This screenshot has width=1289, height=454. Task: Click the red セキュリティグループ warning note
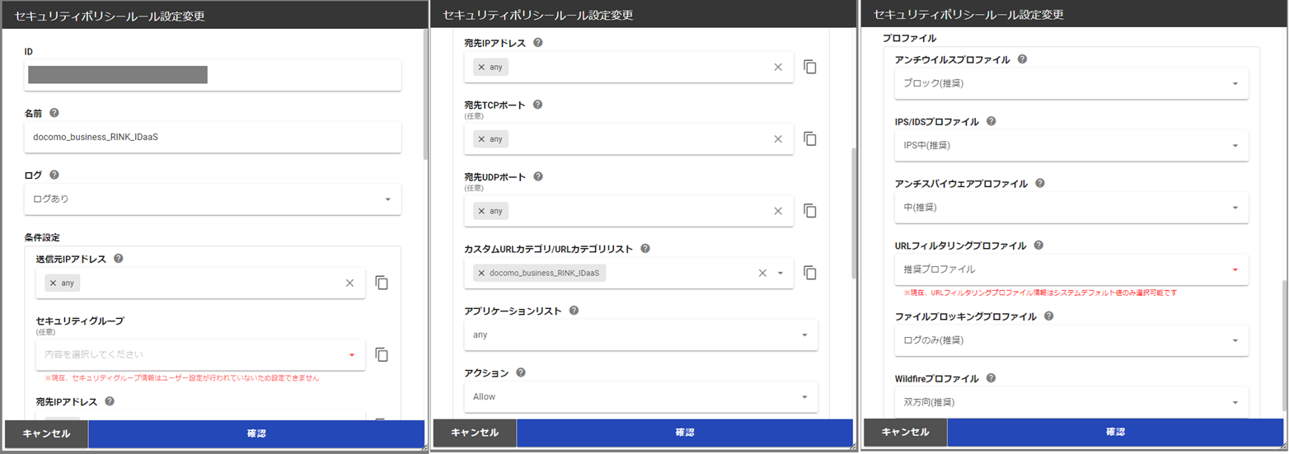coord(182,378)
